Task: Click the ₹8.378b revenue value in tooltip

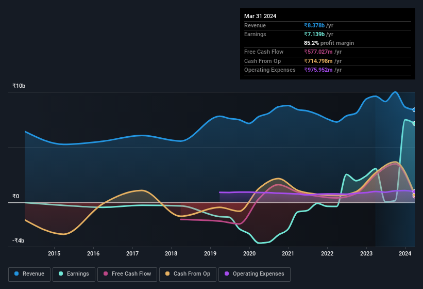Action: tap(314, 25)
